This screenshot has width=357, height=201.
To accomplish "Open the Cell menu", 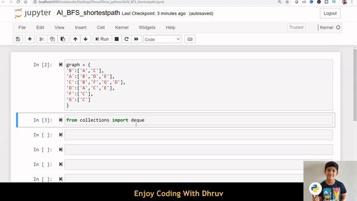I will coord(101,27).
